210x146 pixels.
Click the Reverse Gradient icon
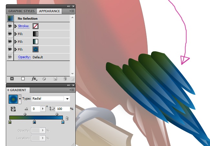(x=13, y=109)
